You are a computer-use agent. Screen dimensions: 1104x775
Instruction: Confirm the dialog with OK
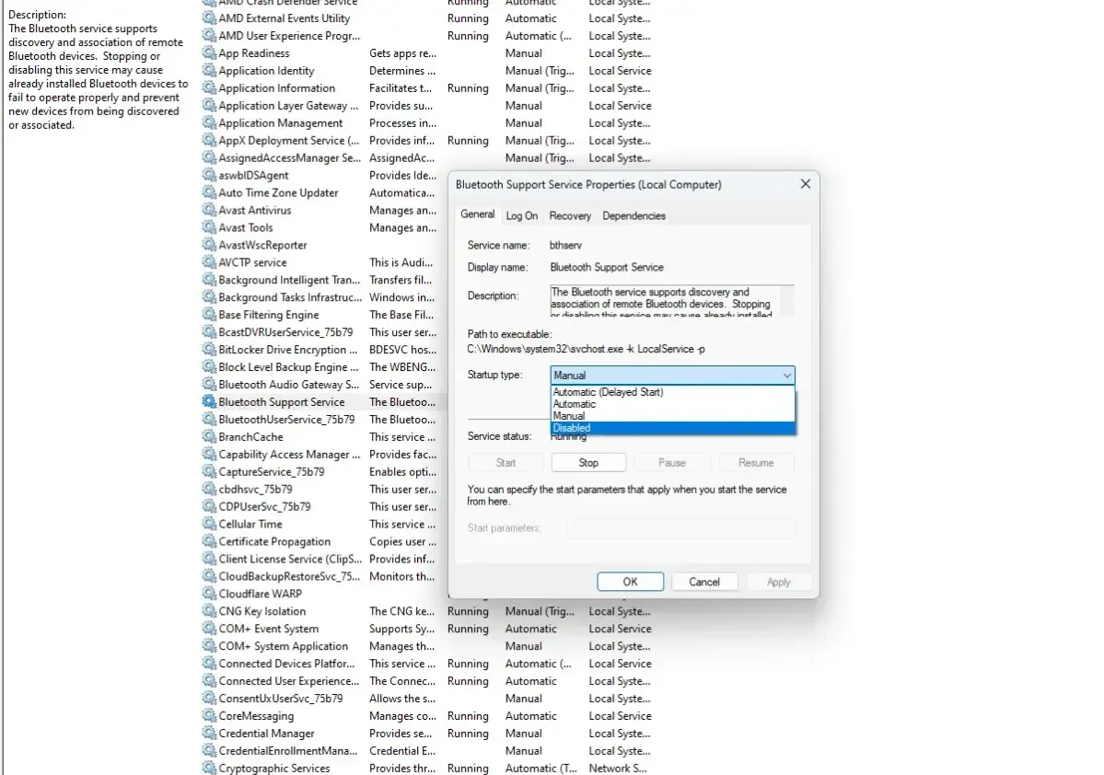tap(630, 582)
